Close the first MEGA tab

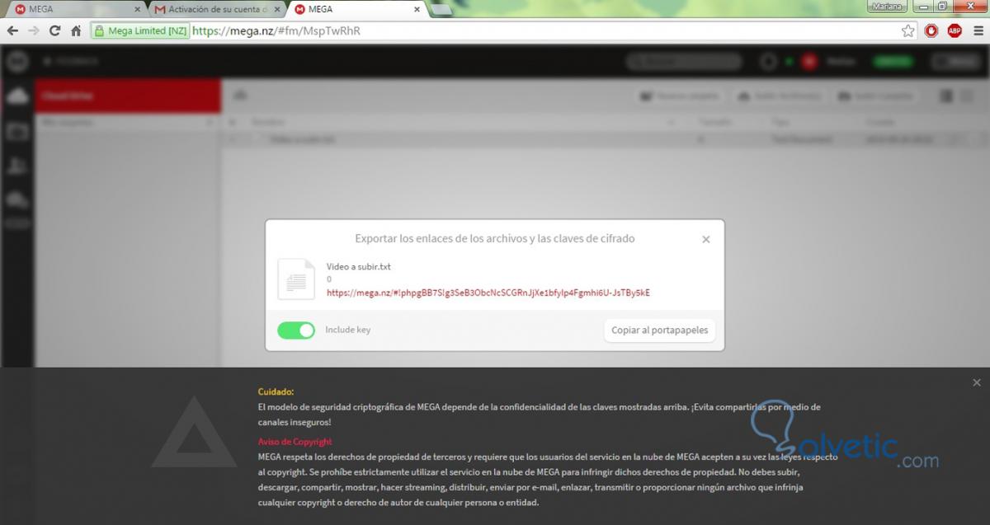coord(139,10)
